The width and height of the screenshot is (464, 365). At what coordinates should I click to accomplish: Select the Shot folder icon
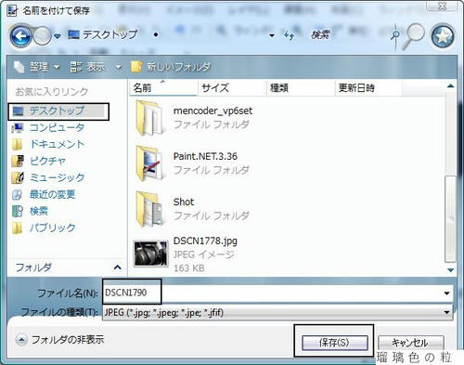tap(149, 209)
